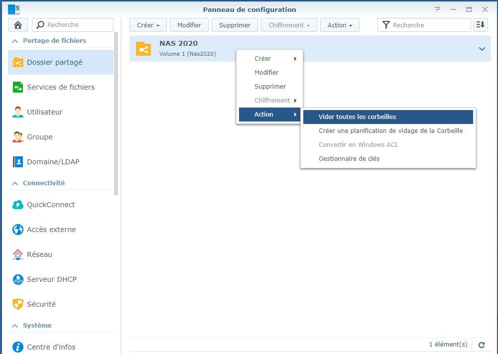This screenshot has height=354, width=498.
Task: Click the refresh icon at bottom right
Action: 482,345
